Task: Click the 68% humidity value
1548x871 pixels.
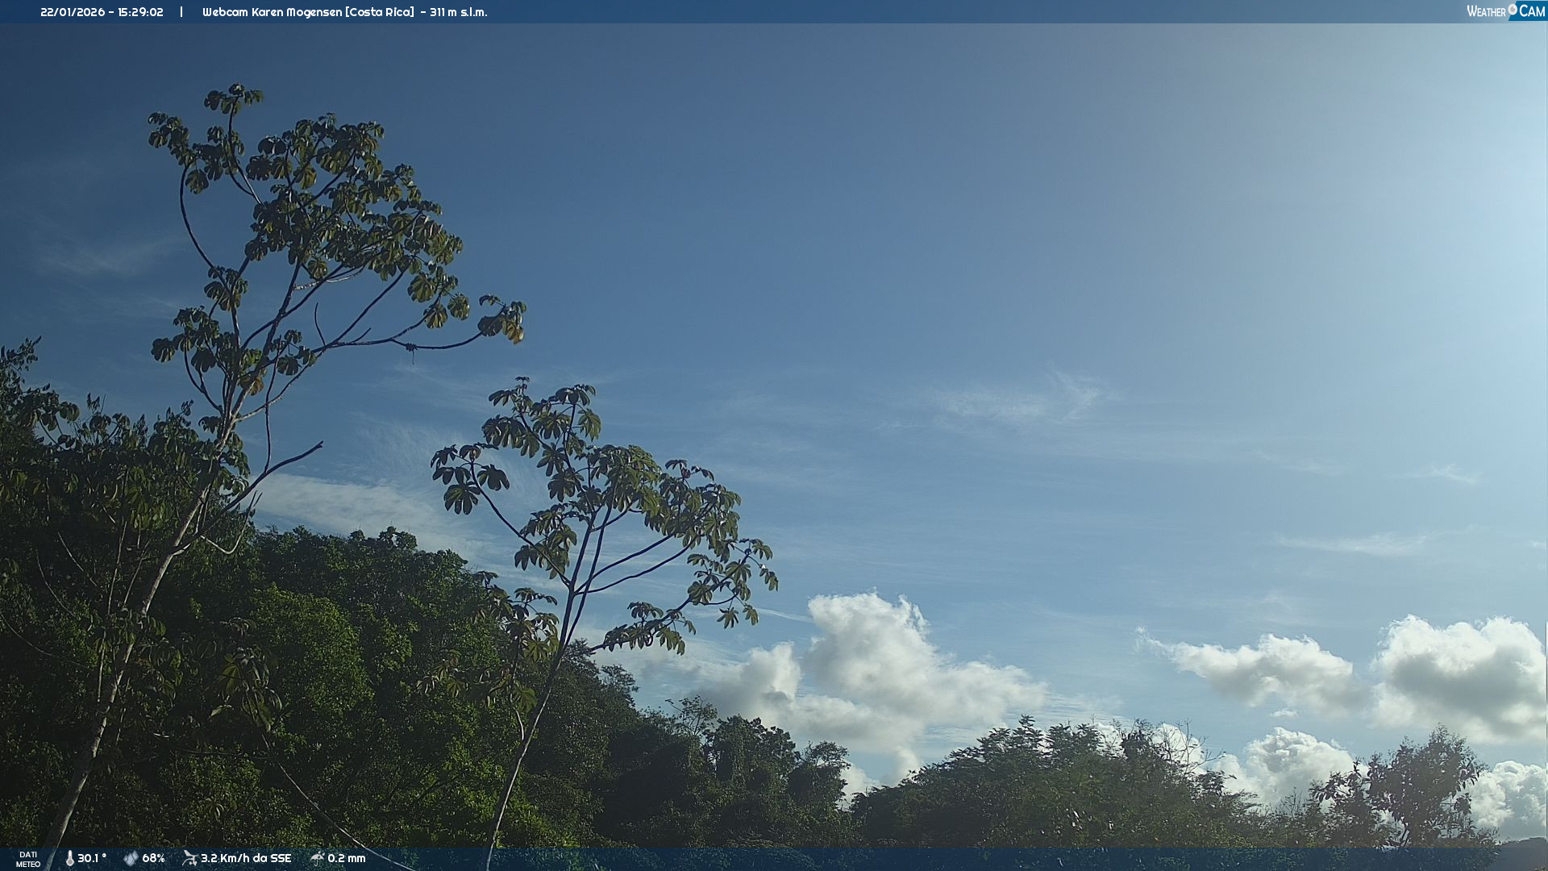Action: (x=153, y=858)
